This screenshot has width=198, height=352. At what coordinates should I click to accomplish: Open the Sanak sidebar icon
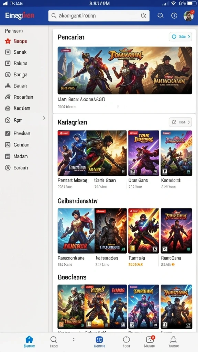point(8,52)
